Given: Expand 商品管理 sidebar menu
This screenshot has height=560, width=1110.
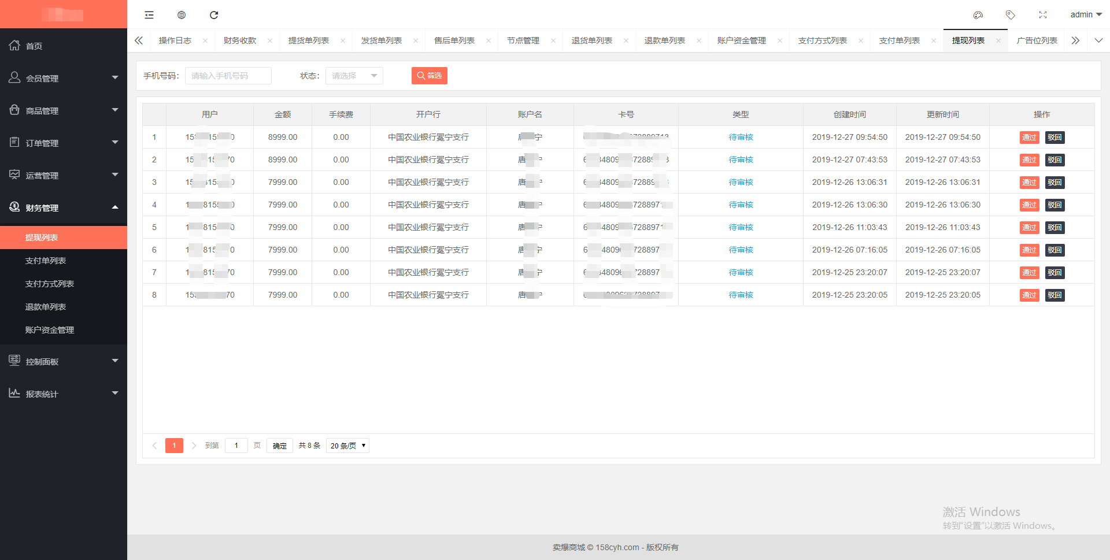Looking at the screenshot, I should pyautogui.click(x=64, y=110).
